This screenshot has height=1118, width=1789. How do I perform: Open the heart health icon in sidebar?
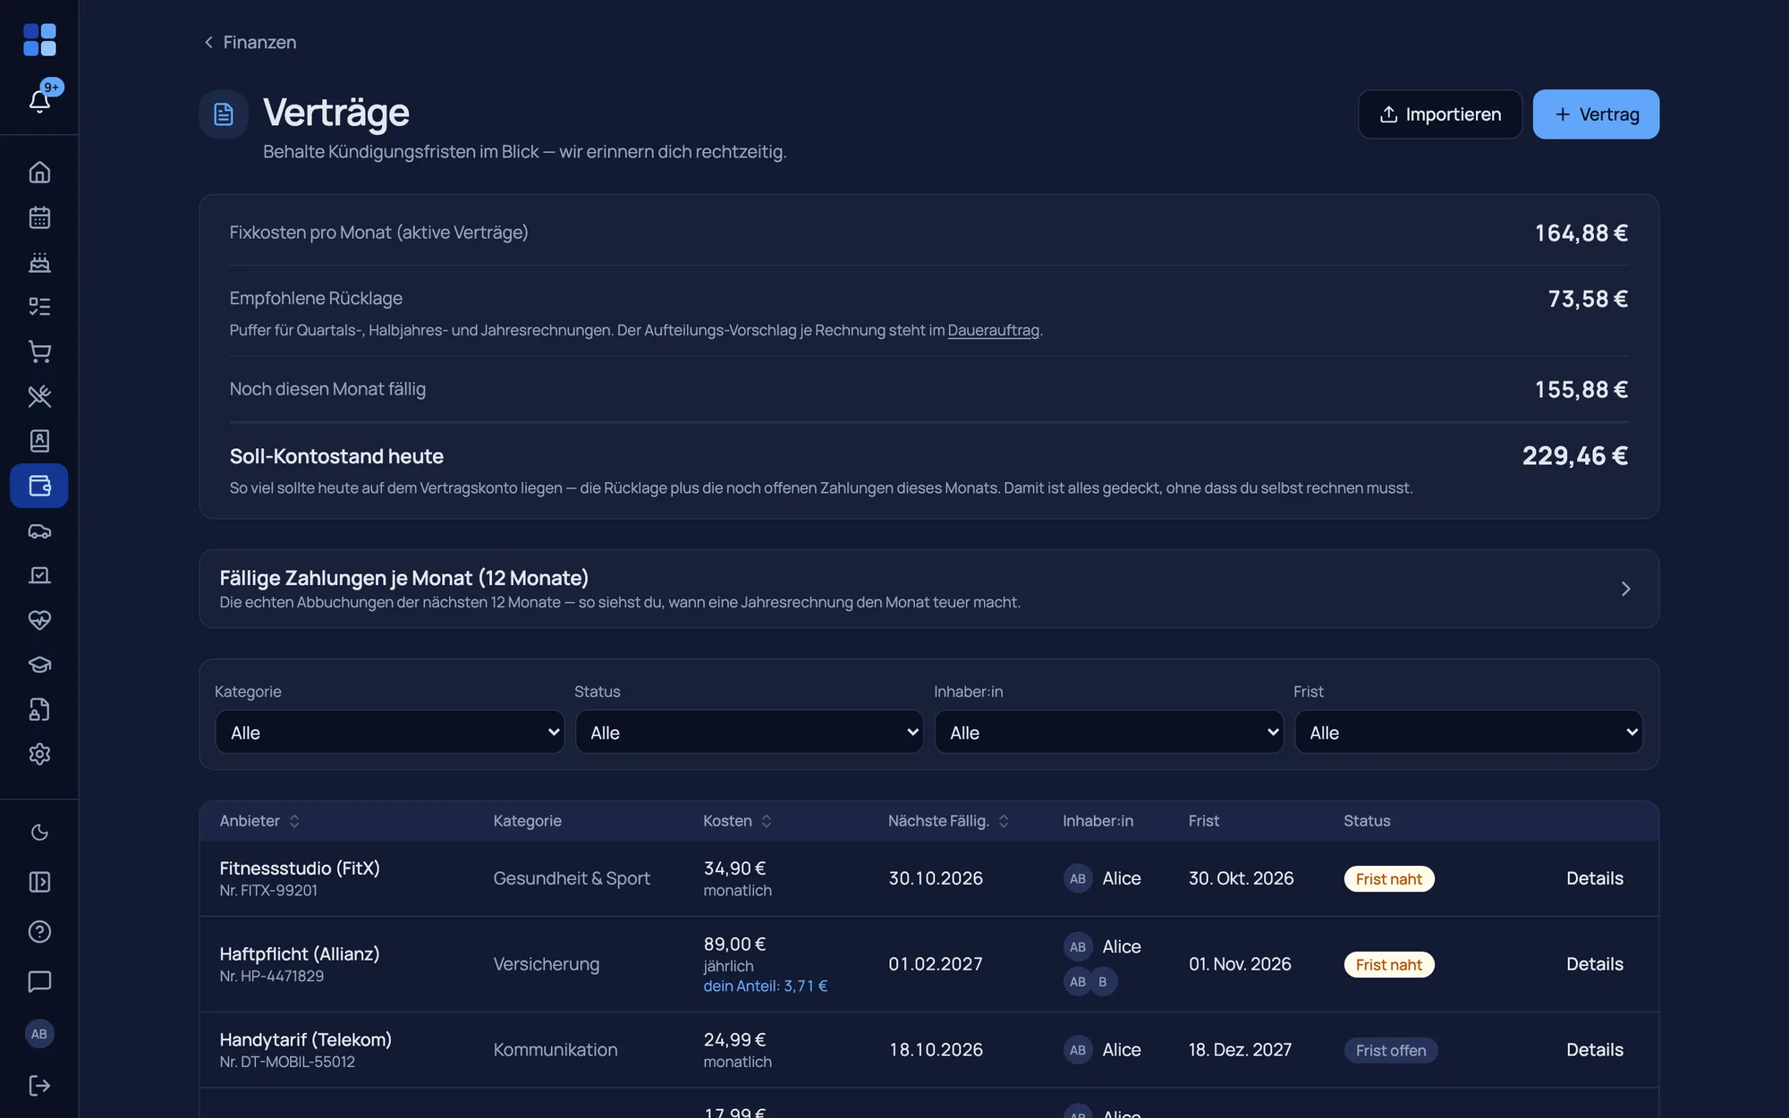39,620
